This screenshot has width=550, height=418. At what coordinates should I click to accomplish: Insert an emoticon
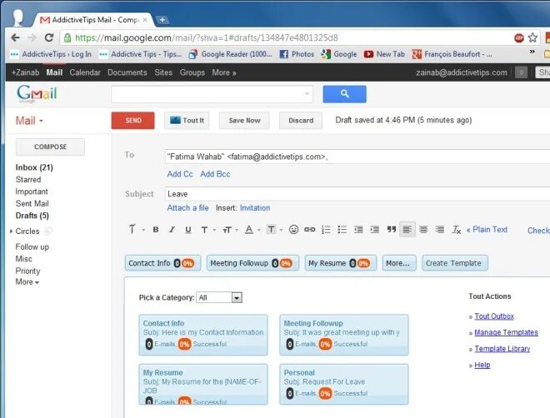click(x=293, y=230)
